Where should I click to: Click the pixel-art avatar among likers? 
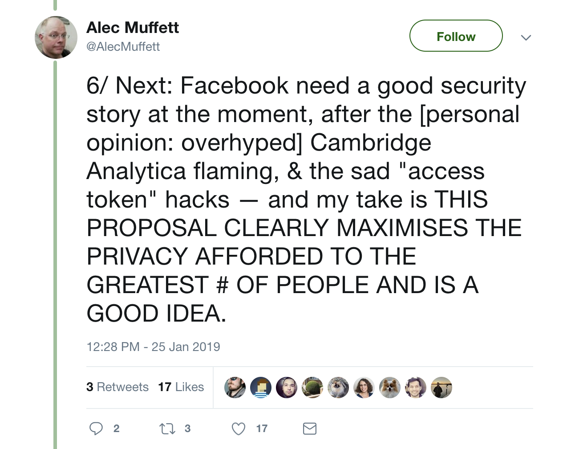(x=261, y=387)
